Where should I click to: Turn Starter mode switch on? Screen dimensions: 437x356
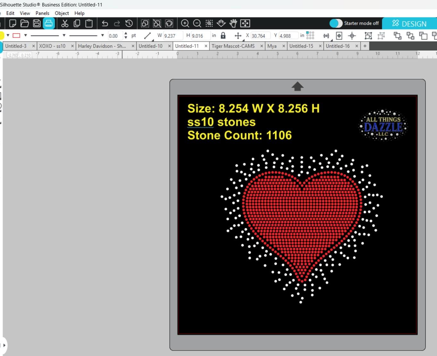pos(336,23)
